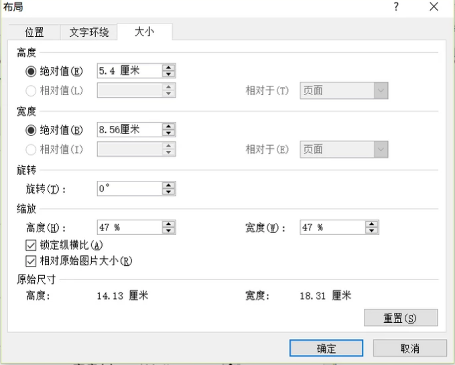Viewport: 455px width, 365px height.
Task: Open width 相对于(E) 页面 dropdown
Action: pos(344,149)
